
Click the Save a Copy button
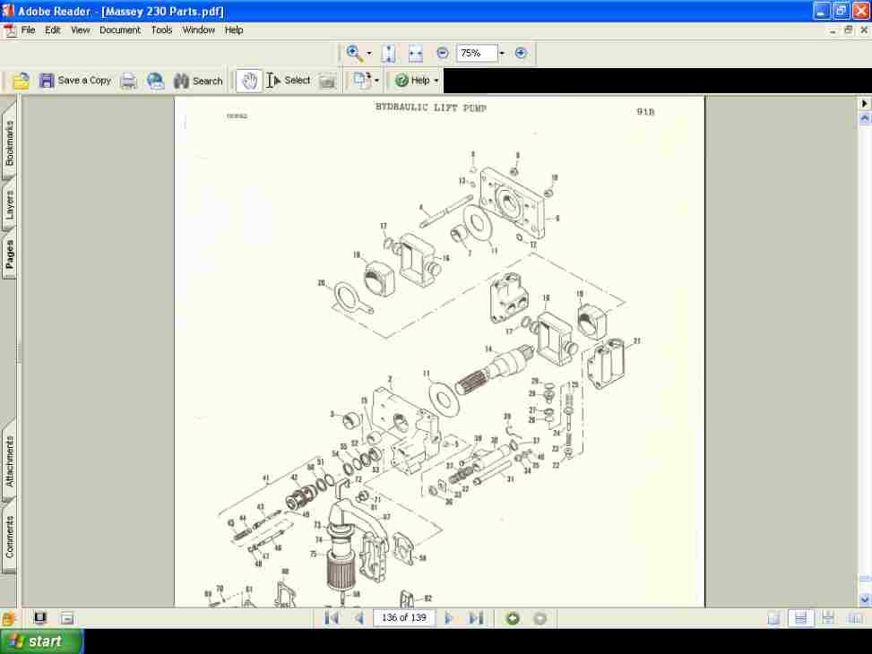[x=77, y=80]
